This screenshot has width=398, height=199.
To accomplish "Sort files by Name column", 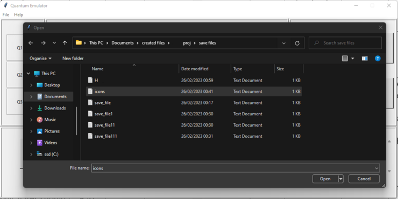I will coord(97,69).
